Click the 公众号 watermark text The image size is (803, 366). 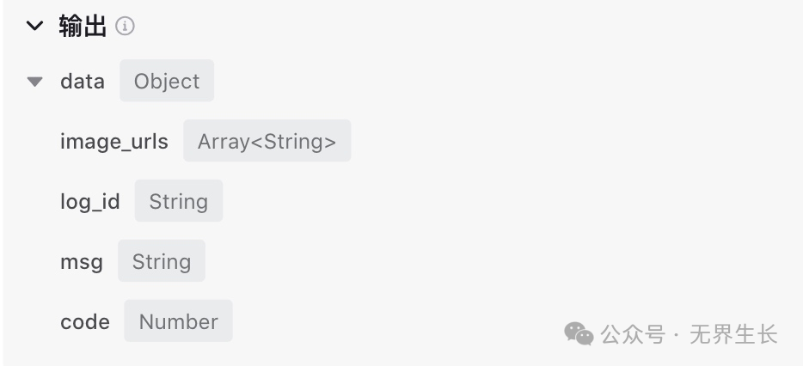pyautogui.click(x=633, y=334)
